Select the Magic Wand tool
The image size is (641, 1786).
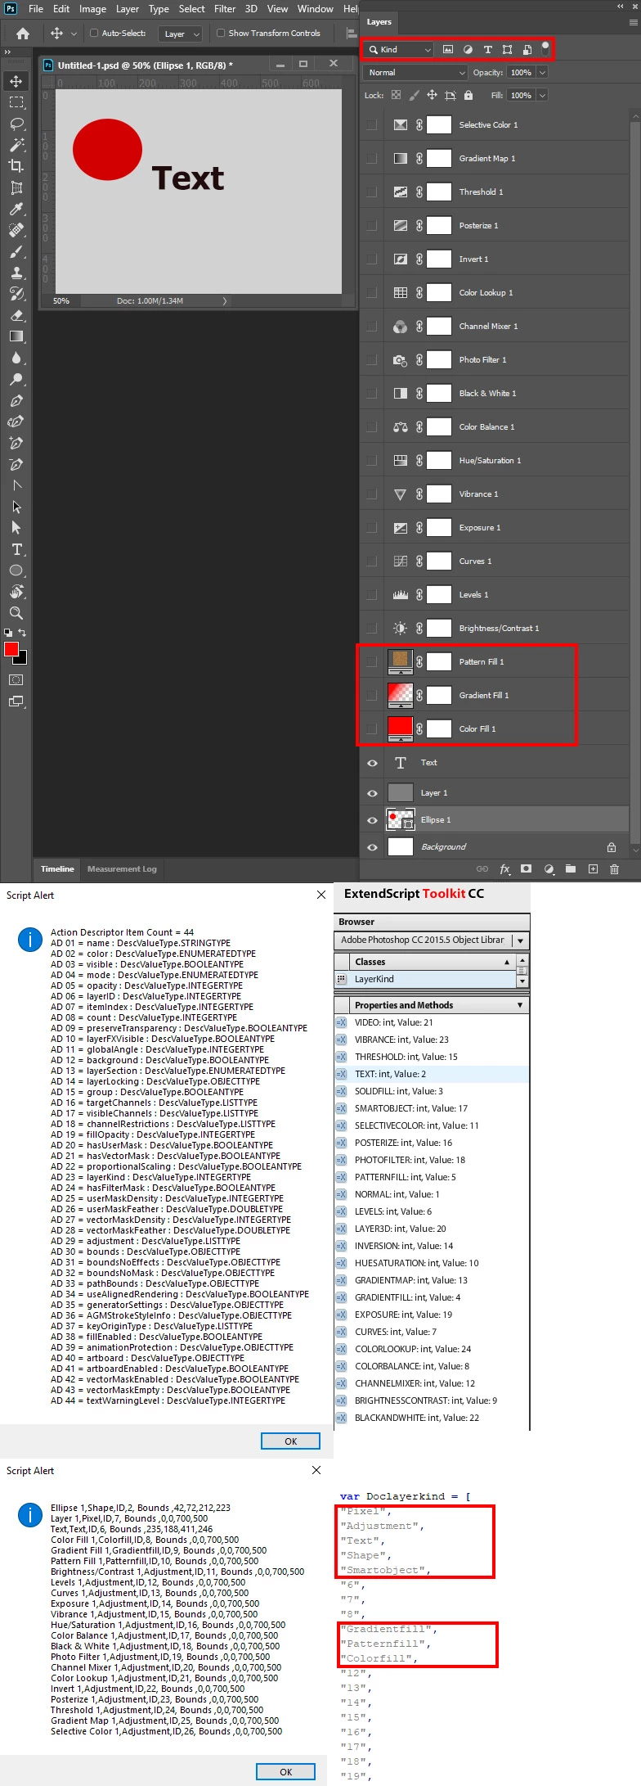[16, 145]
